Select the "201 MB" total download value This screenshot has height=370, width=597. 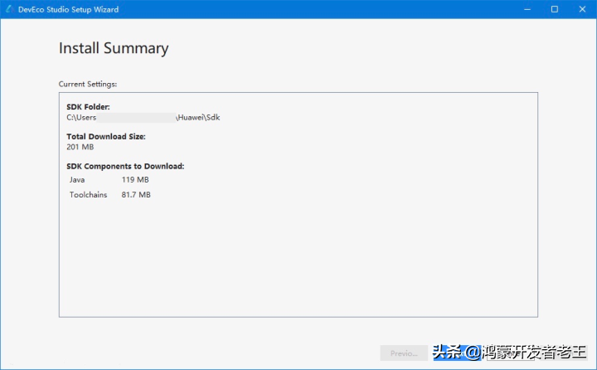(x=80, y=147)
